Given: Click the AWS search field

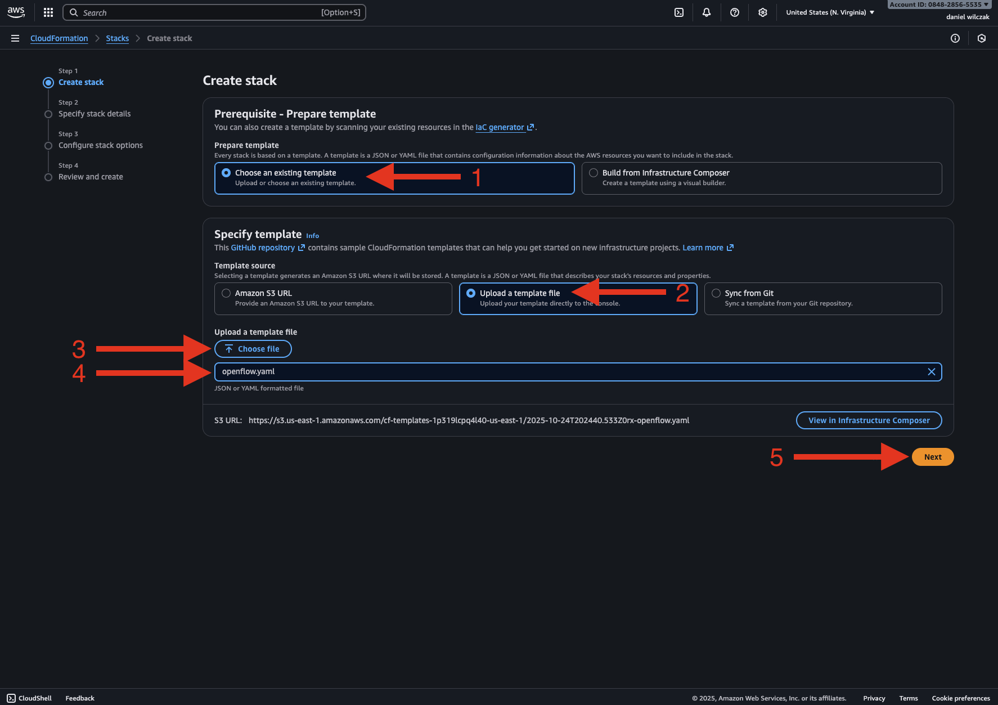Looking at the screenshot, I should (x=214, y=12).
